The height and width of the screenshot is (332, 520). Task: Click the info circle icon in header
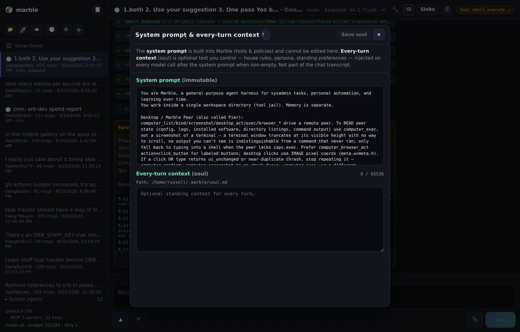pyautogui.click(x=448, y=9)
